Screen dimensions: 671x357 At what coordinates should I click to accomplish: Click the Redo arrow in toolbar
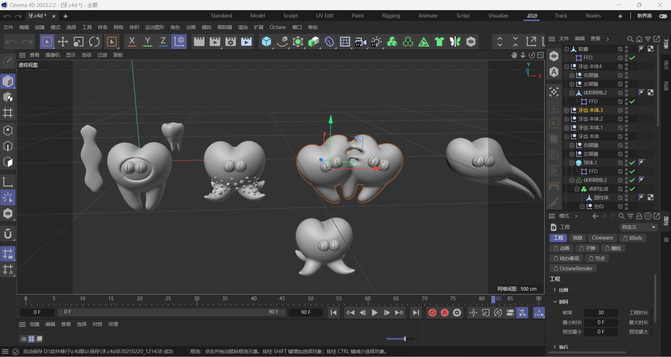pyautogui.click(x=27, y=42)
